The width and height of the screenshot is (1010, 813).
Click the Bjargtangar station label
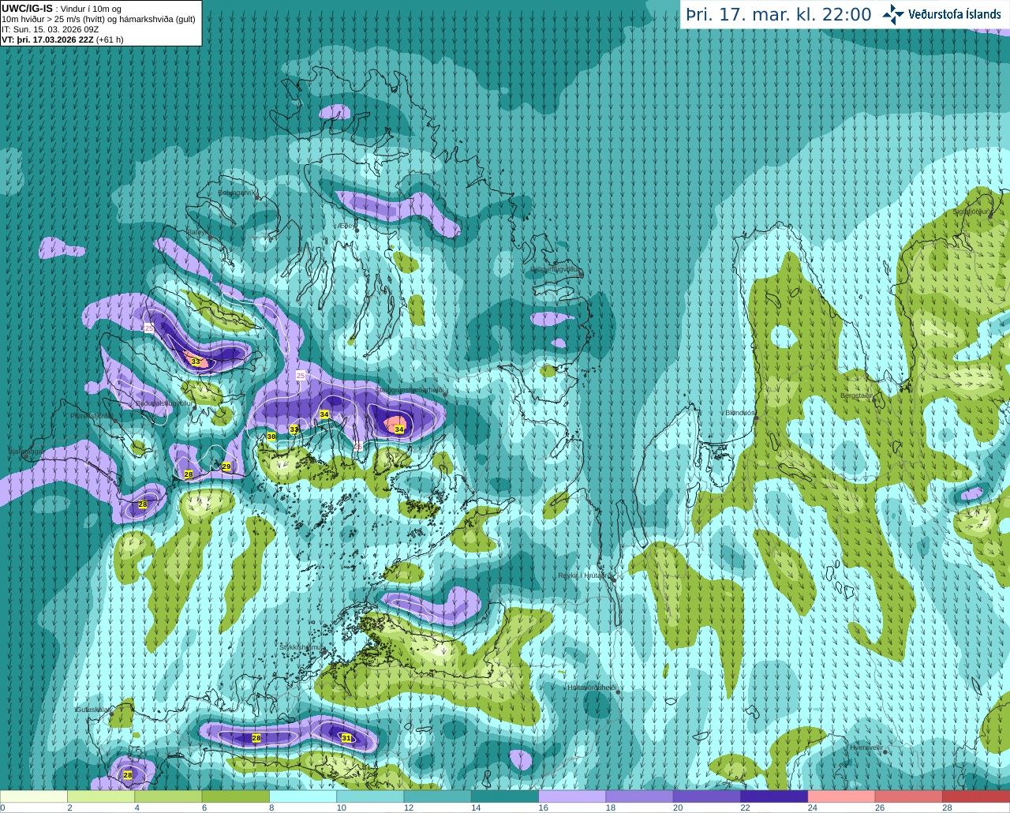(x=24, y=452)
